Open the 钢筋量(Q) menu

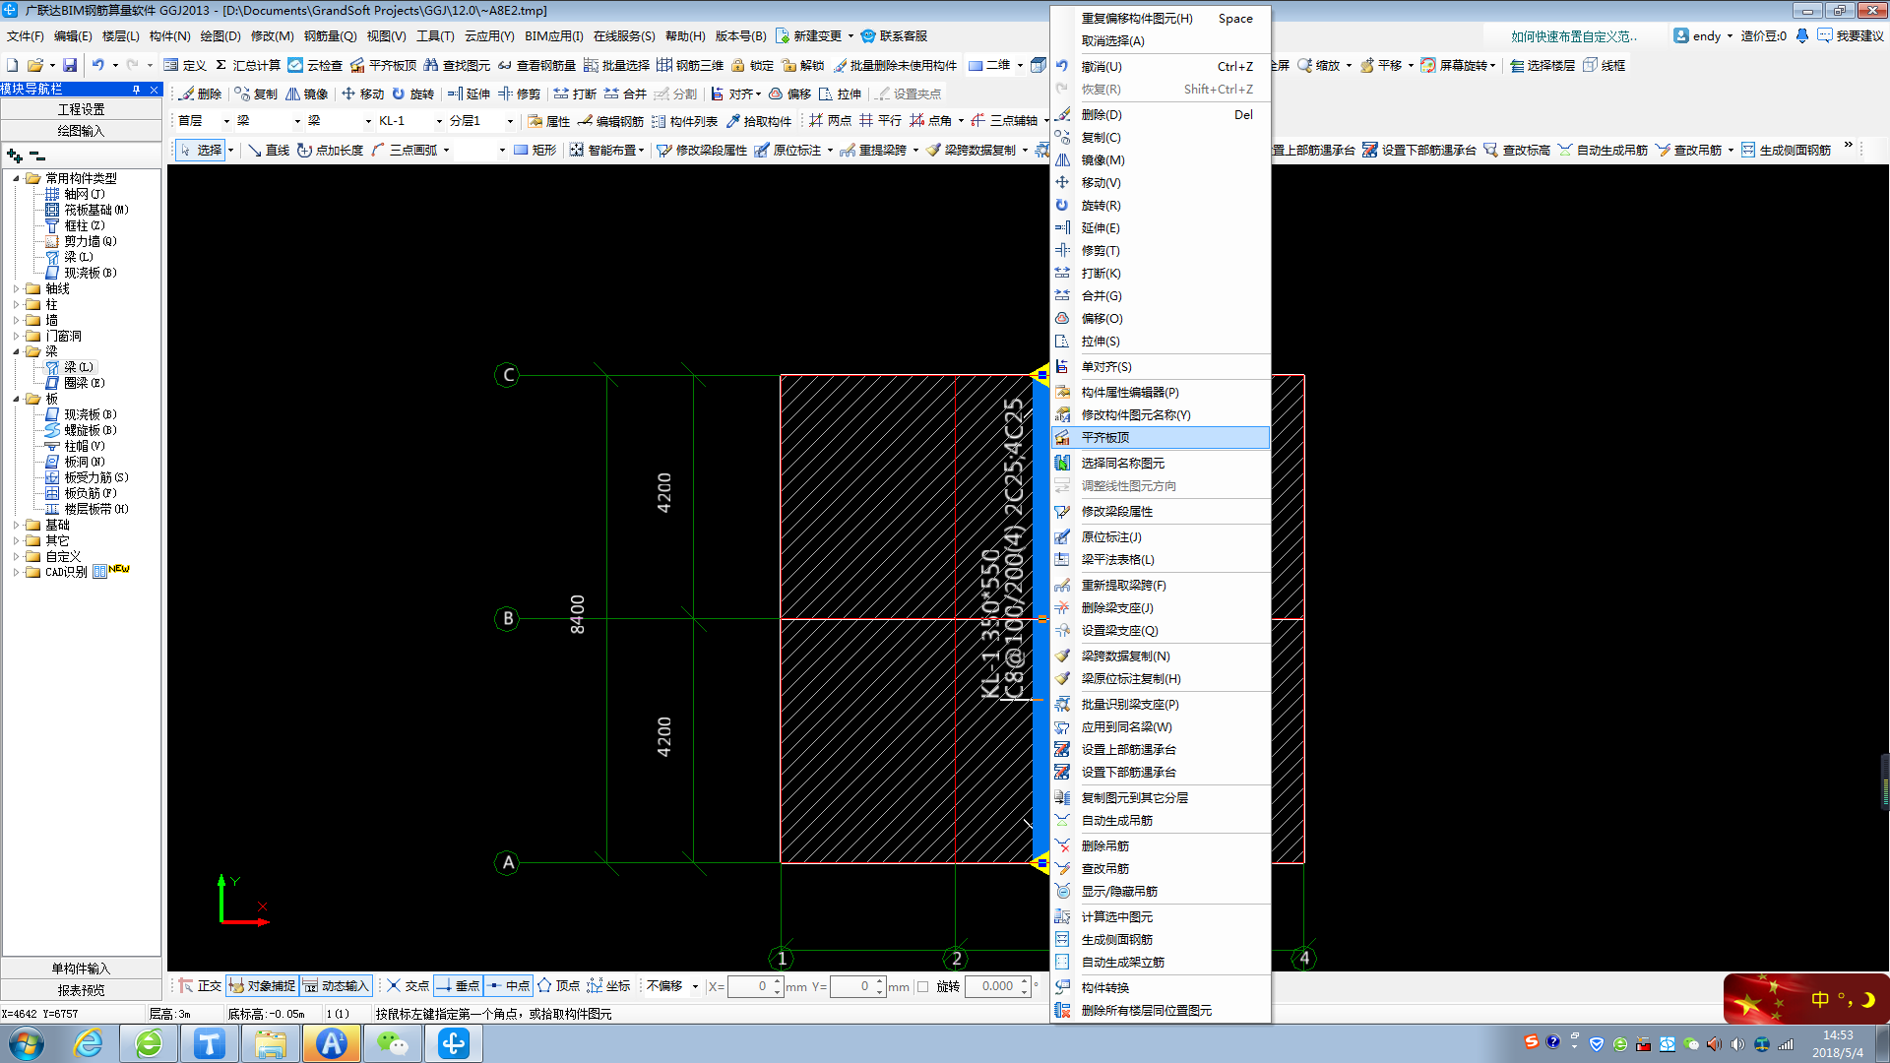click(330, 35)
